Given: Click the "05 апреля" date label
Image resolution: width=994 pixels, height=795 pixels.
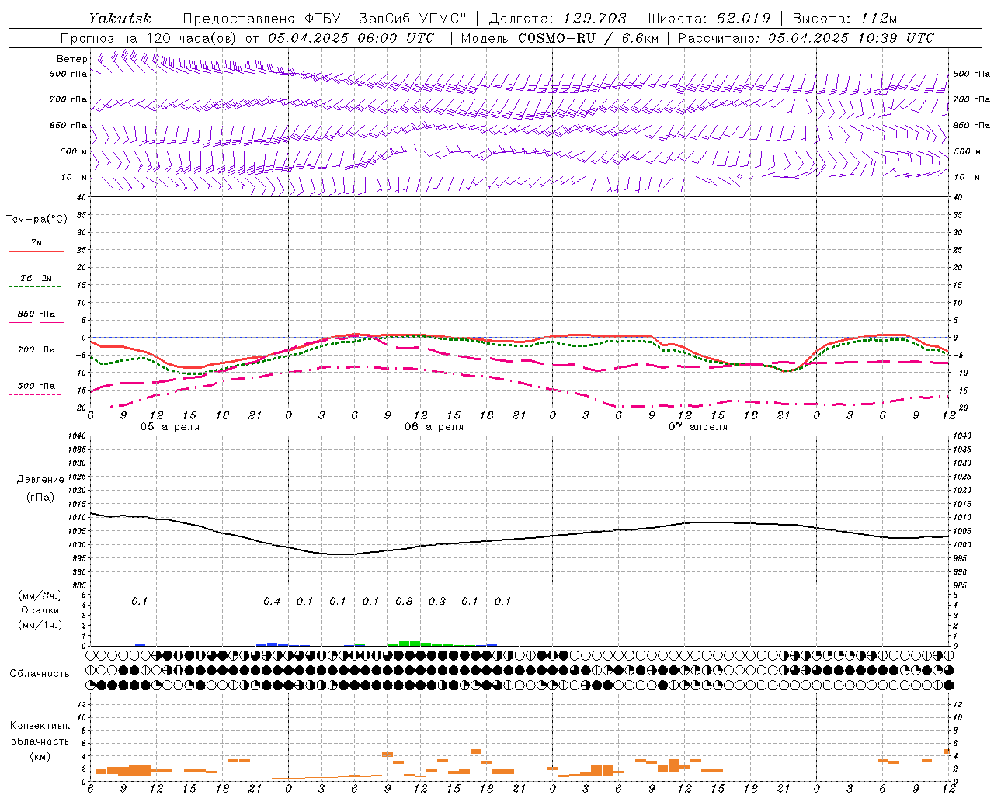Looking at the screenshot, I should (x=169, y=427).
